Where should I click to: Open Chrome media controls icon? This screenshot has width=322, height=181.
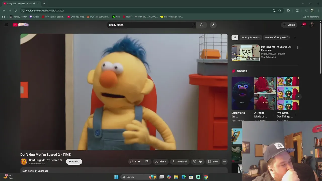[x=306, y=11]
